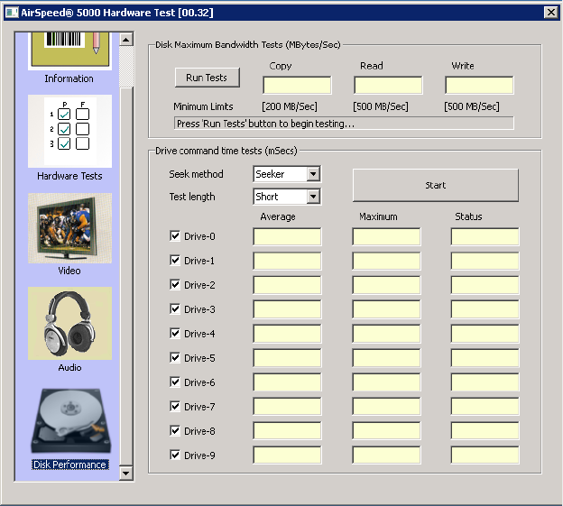Image resolution: width=563 pixels, height=506 pixels.
Task: Click the '[200 MB/Sec]' copy limit text
Action: pos(290,106)
